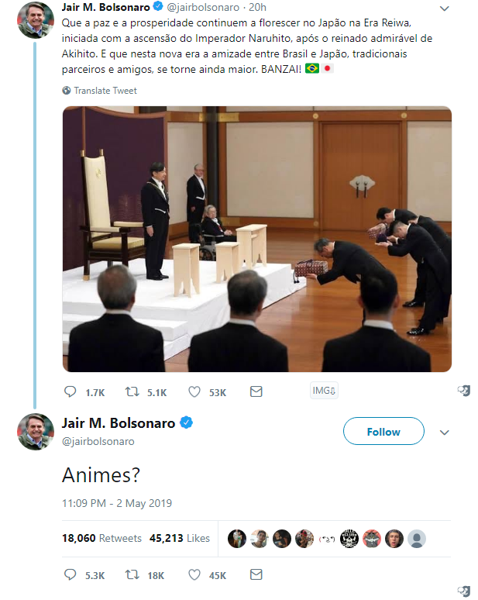478x600 pixels.
Task: Send 'Animes?' tweet via direct message icon
Action: (256, 575)
